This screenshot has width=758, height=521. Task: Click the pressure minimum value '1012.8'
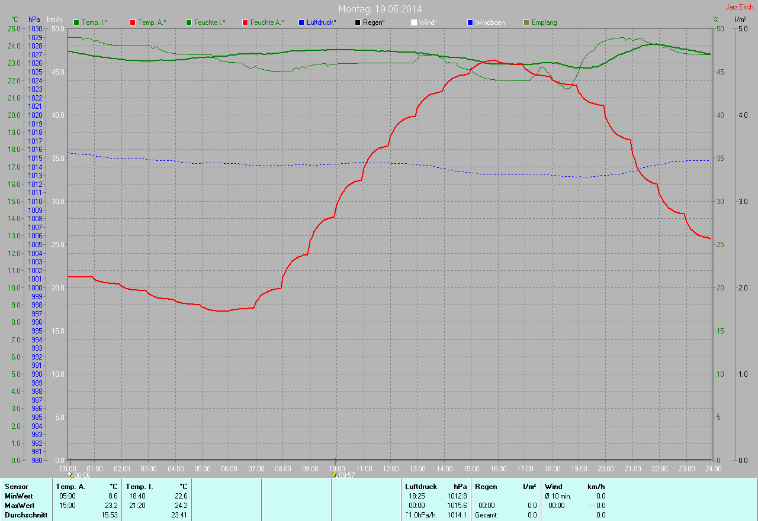[x=457, y=496]
